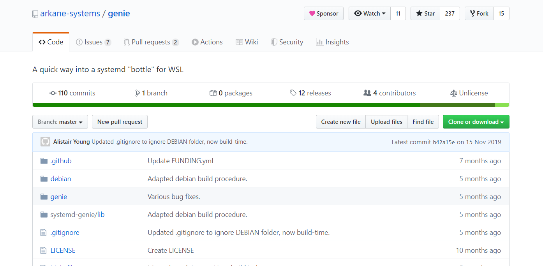Open the debian folder link
Image resolution: width=543 pixels, height=266 pixels.
61,179
